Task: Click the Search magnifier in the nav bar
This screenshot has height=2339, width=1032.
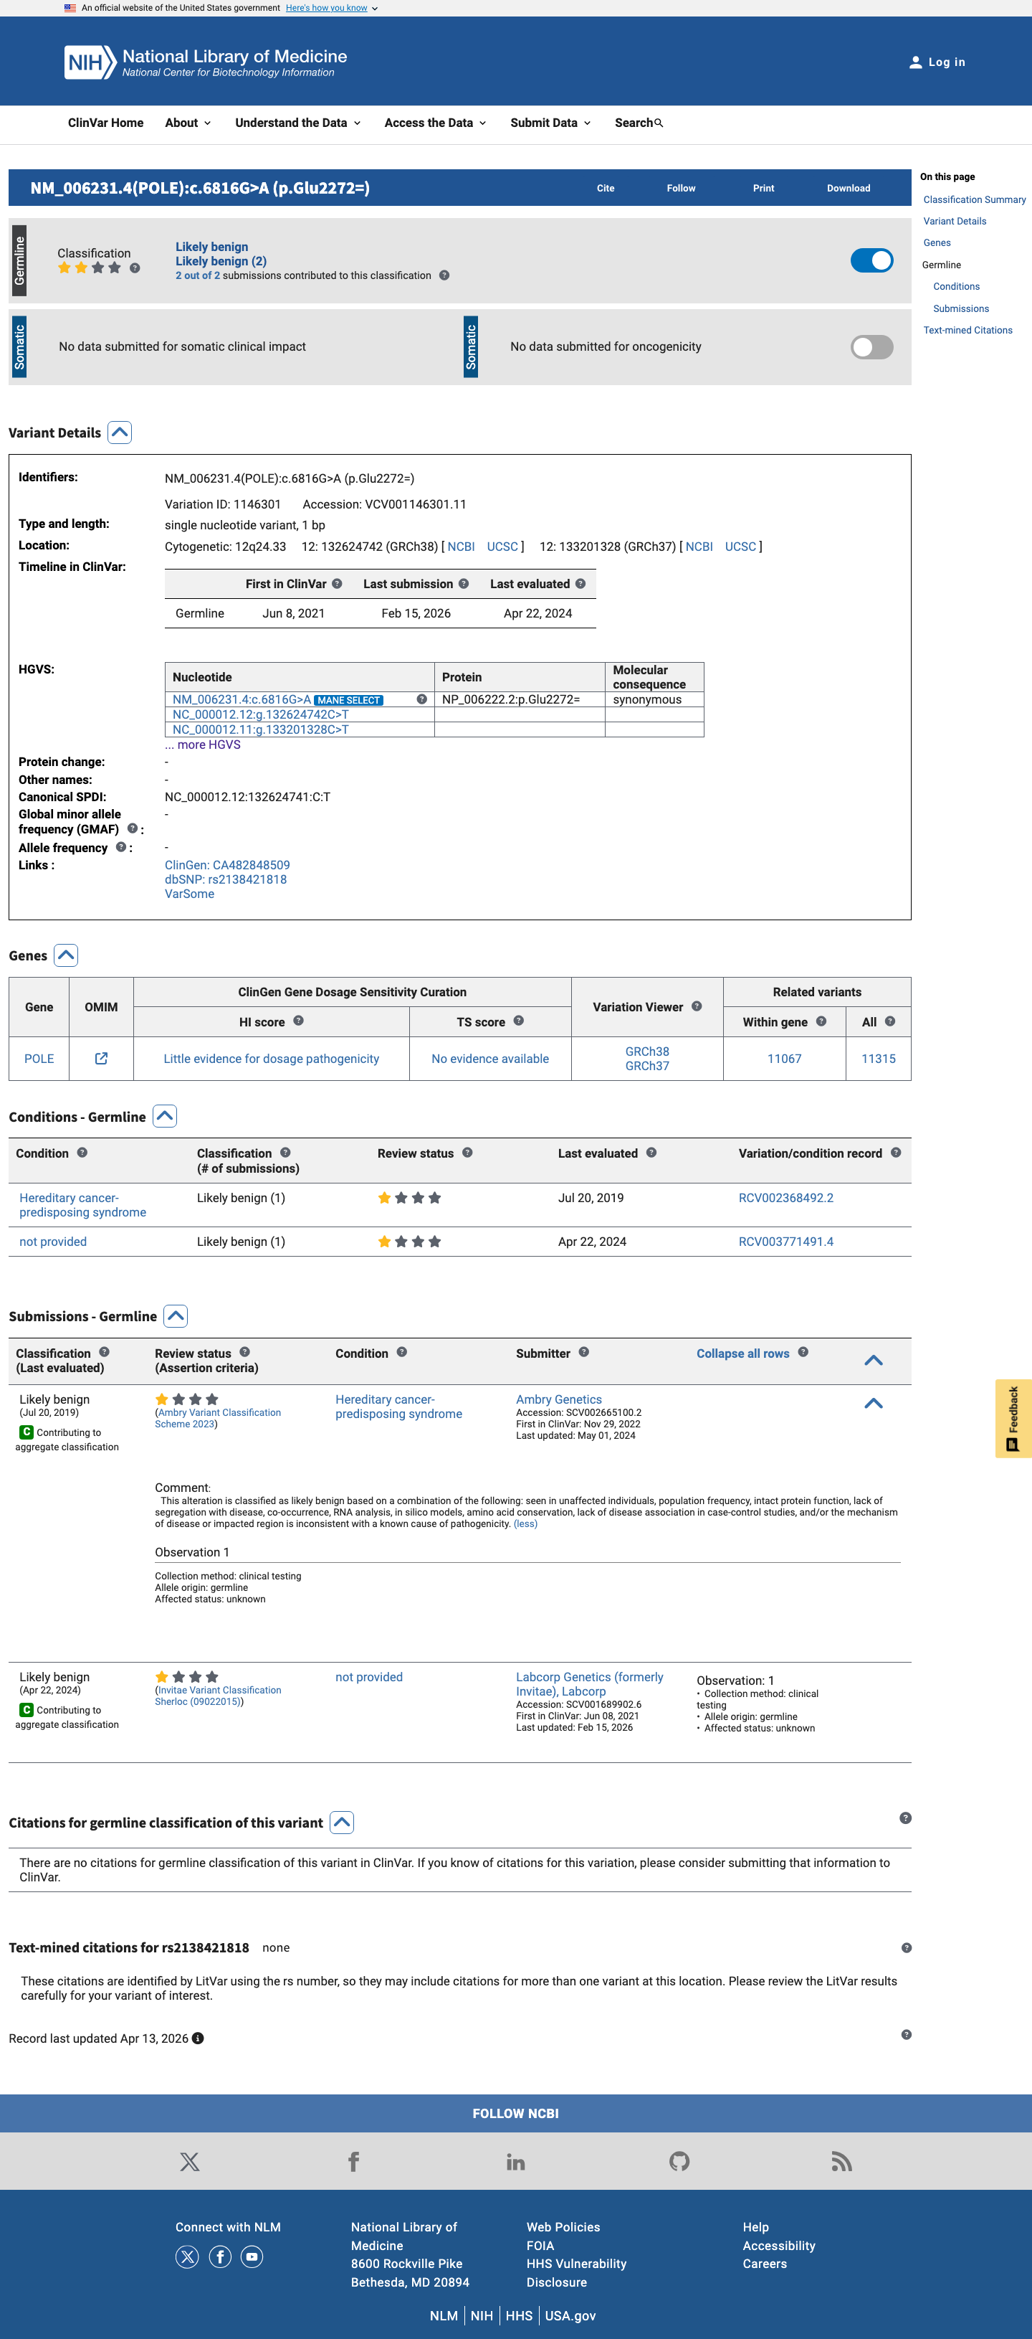Action: coord(659,123)
